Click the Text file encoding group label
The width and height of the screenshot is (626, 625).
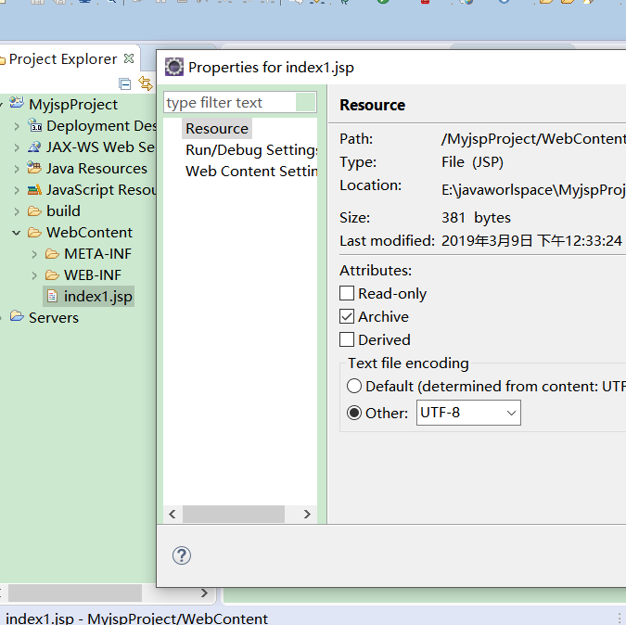(408, 364)
